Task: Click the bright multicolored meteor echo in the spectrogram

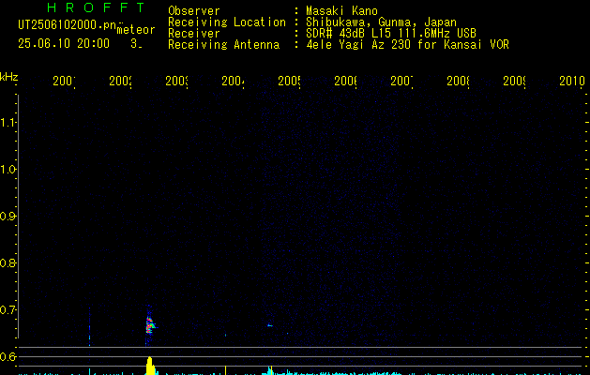Action: click(150, 325)
